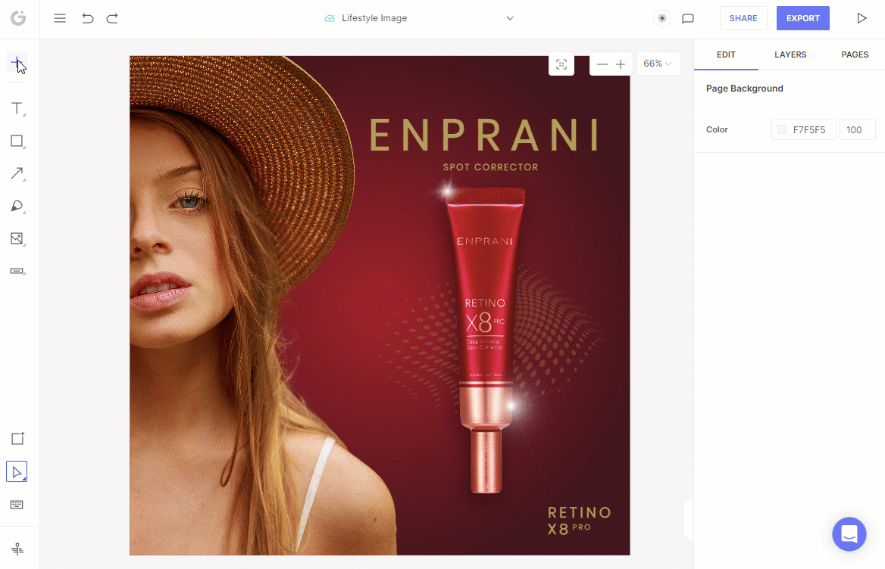Select the Rectangle shape tool
The image size is (885, 569).
pos(17,141)
